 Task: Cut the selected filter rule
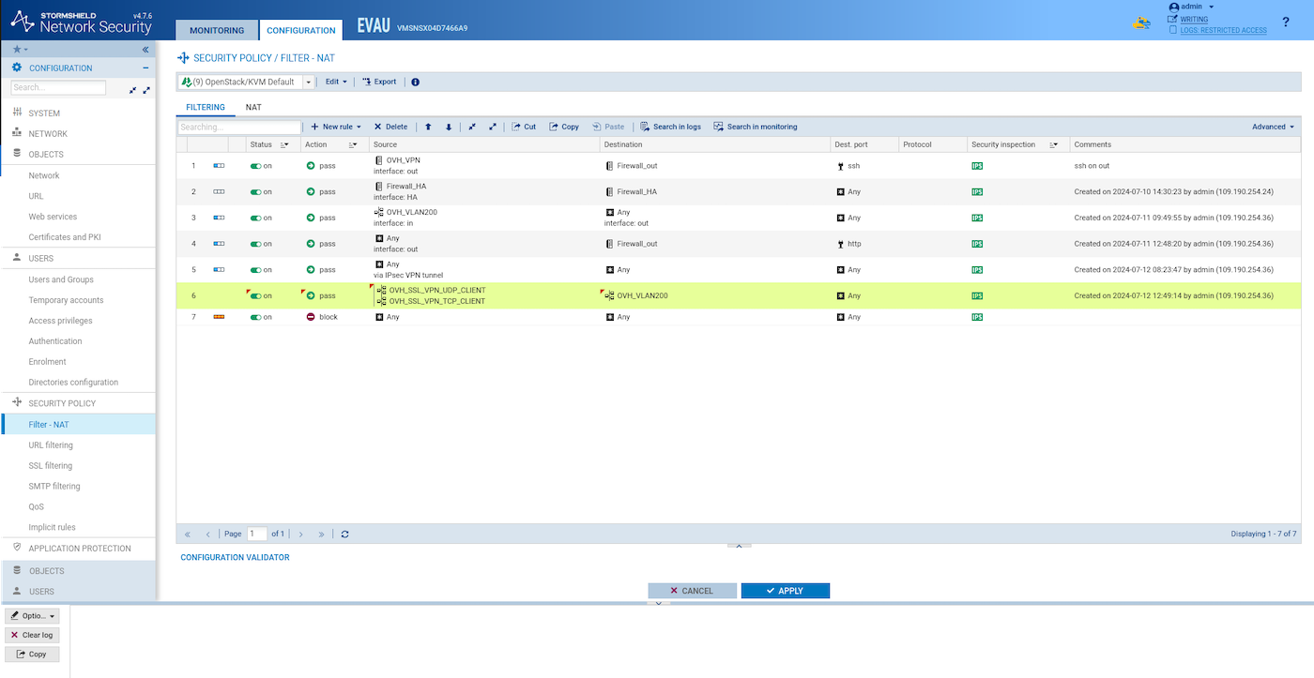pyautogui.click(x=524, y=127)
